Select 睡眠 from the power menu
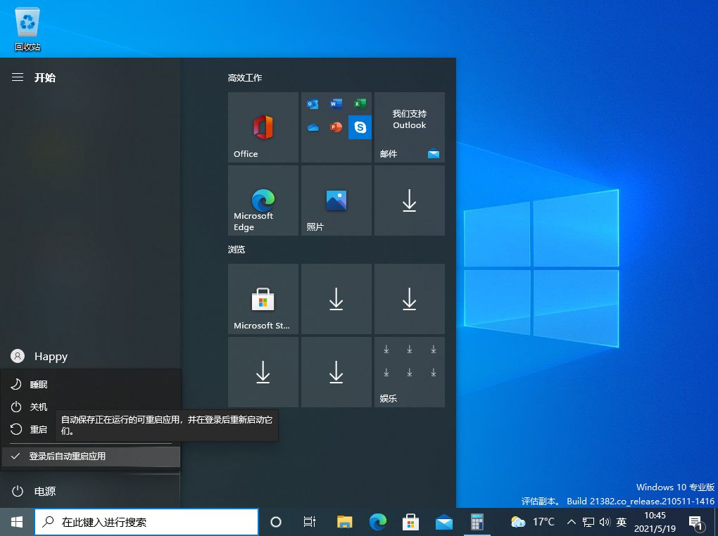Screen dimensions: 718x536 click(39, 384)
